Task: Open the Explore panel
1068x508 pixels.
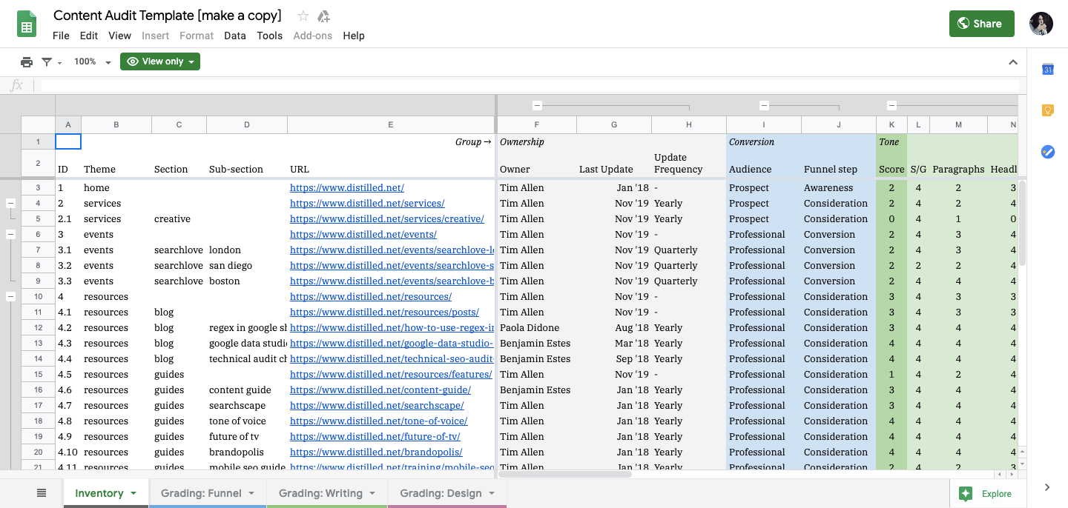Action: (988, 493)
